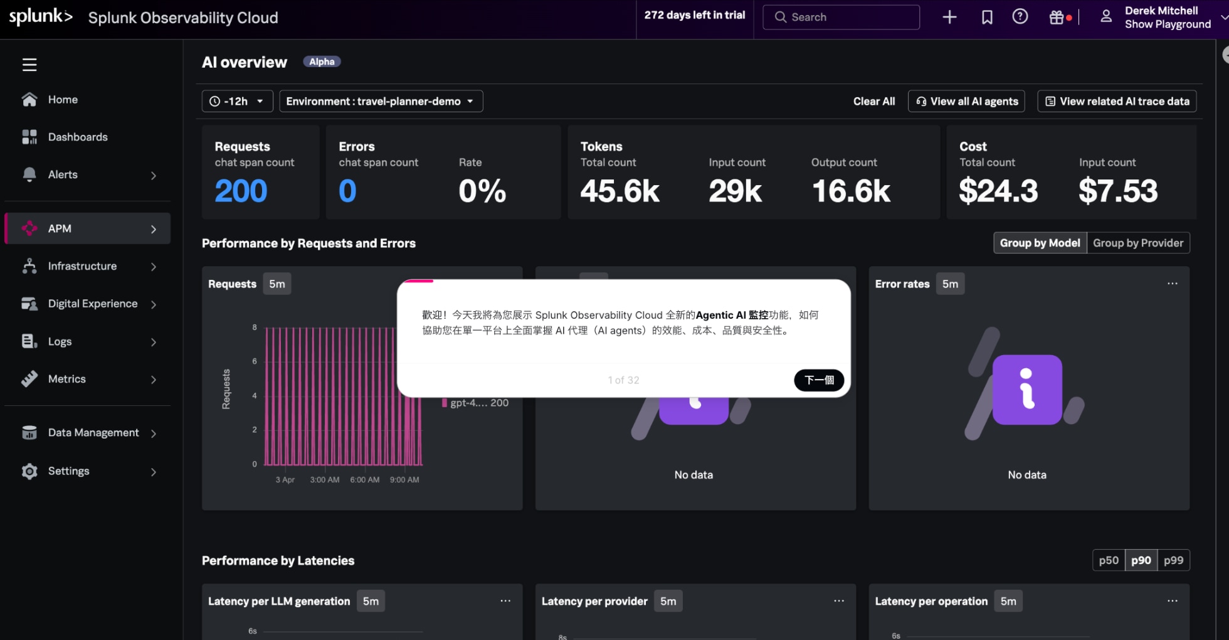Click the Data Management icon
Viewport: 1229px width, 640px height.
click(29, 433)
